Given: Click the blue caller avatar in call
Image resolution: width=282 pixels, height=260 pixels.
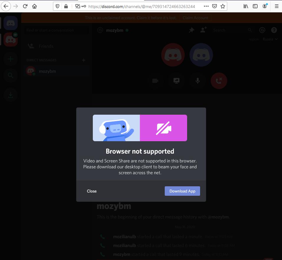Looking at the screenshot, I should pos(201,55).
